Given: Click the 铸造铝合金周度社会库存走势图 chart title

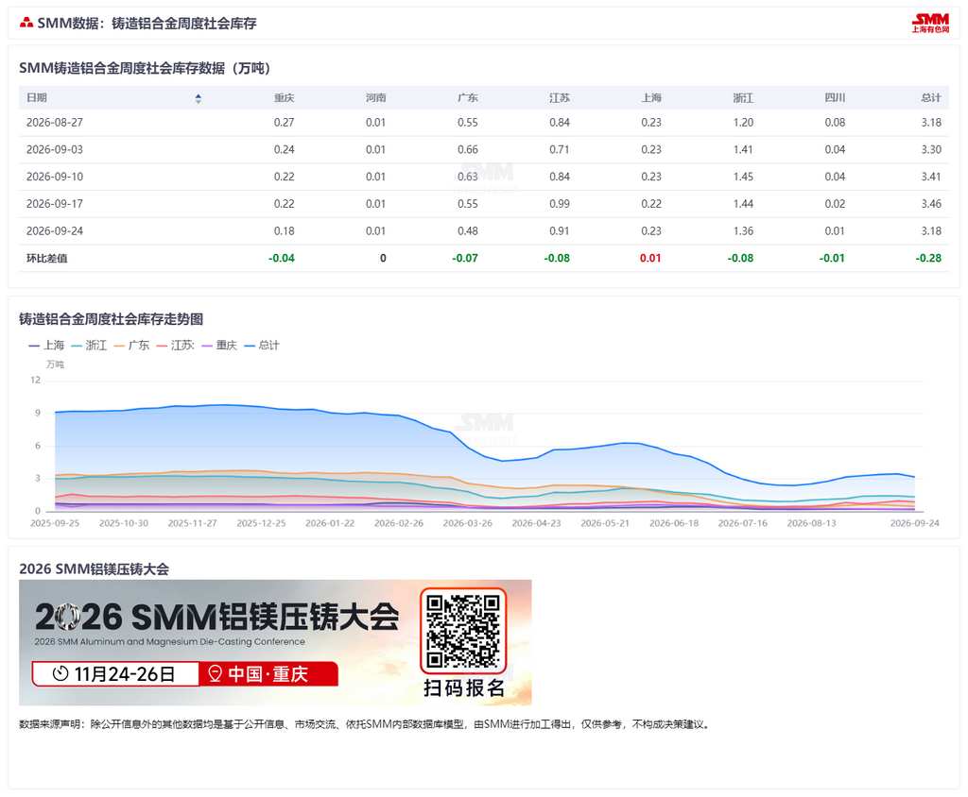Looking at the screenshot, I should pos(112,319).
